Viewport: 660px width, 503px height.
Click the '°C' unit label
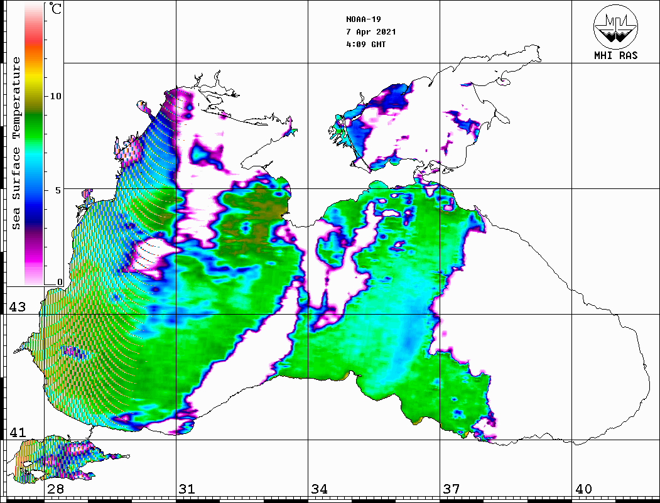click(x=55, y=8)
